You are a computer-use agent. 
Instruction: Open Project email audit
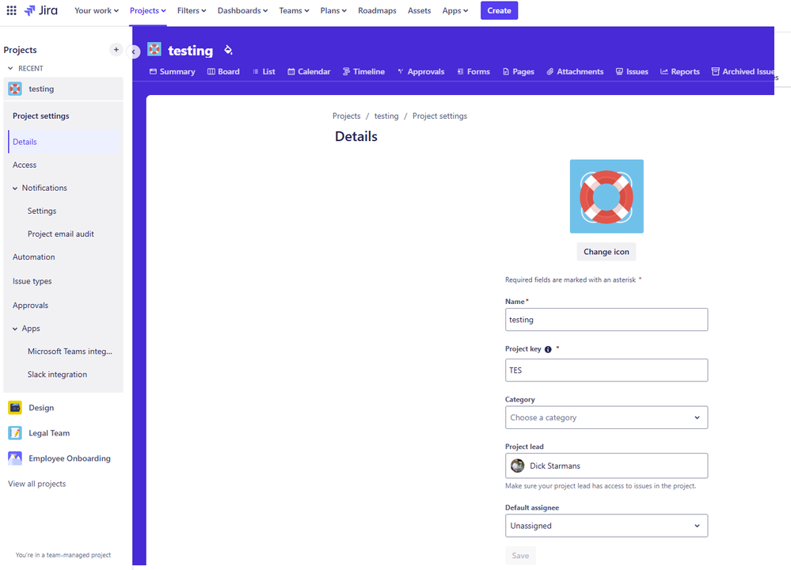tap(60, 234)
